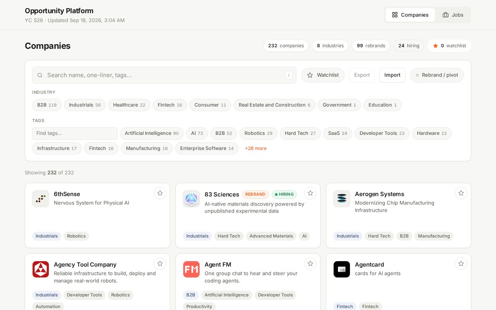Image resolution: width=496 pixels, height=310 pixels.
Task: Select the Manufacturing 16 tag filter
Action: pyautogui.click(x=147, y=148)
